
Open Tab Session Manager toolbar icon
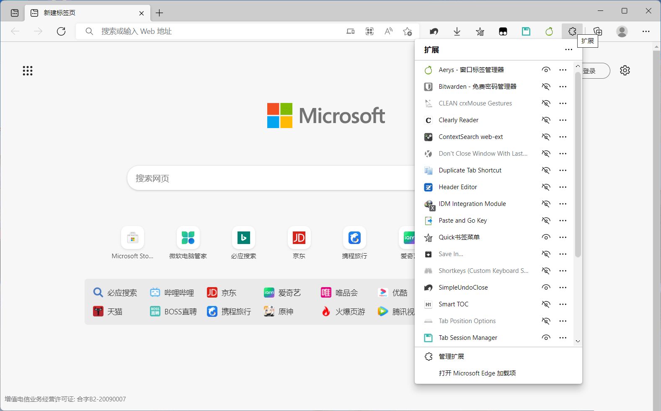[x=526, y=31]
